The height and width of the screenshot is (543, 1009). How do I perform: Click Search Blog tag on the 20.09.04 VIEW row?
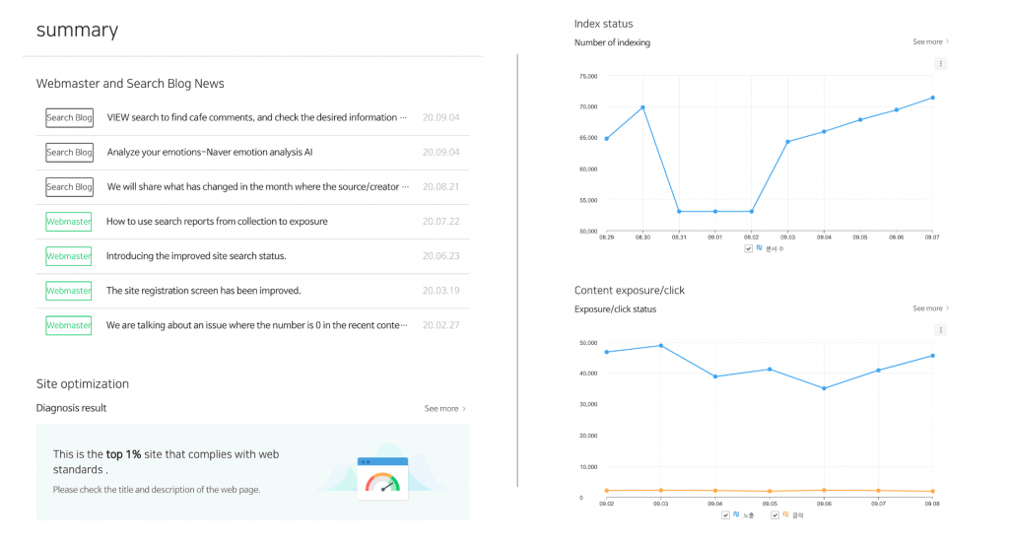pos(69,117)
